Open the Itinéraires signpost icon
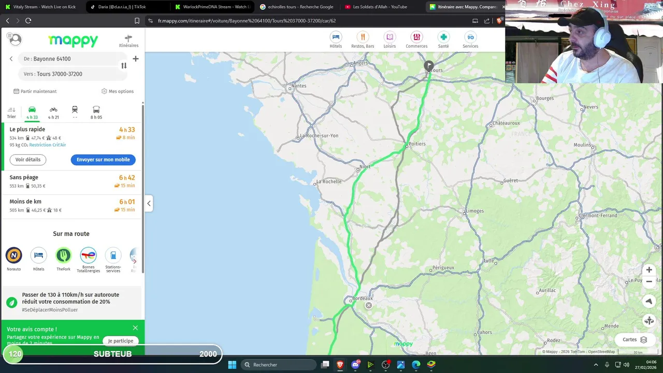This screenshot has height=373, width=663. pyautogui.click(x=128, y=41)
